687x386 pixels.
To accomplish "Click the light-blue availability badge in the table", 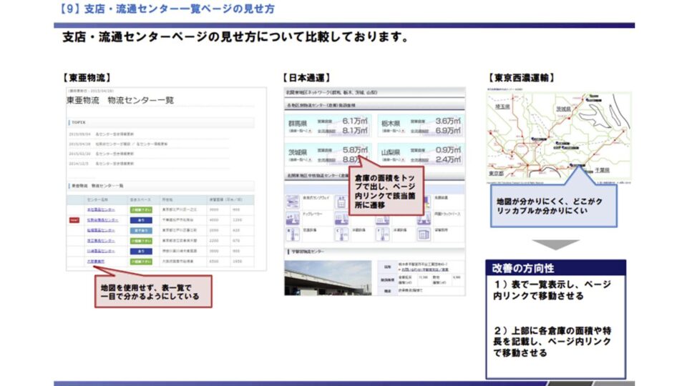I will pyautogui.click(x=141, y=231).
